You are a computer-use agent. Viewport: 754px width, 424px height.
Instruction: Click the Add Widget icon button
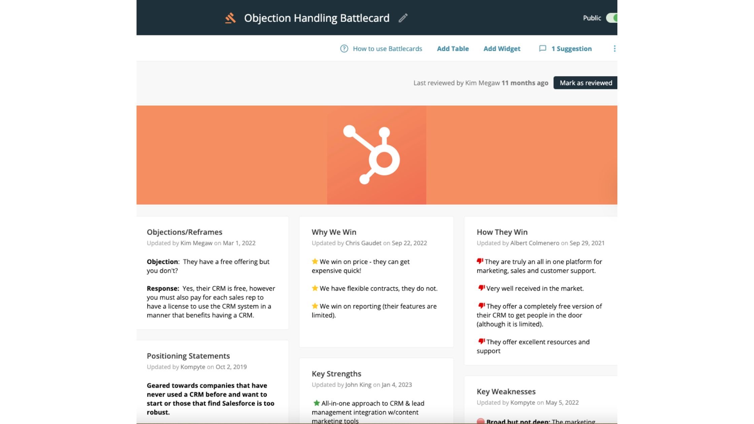tap(502, 48)
